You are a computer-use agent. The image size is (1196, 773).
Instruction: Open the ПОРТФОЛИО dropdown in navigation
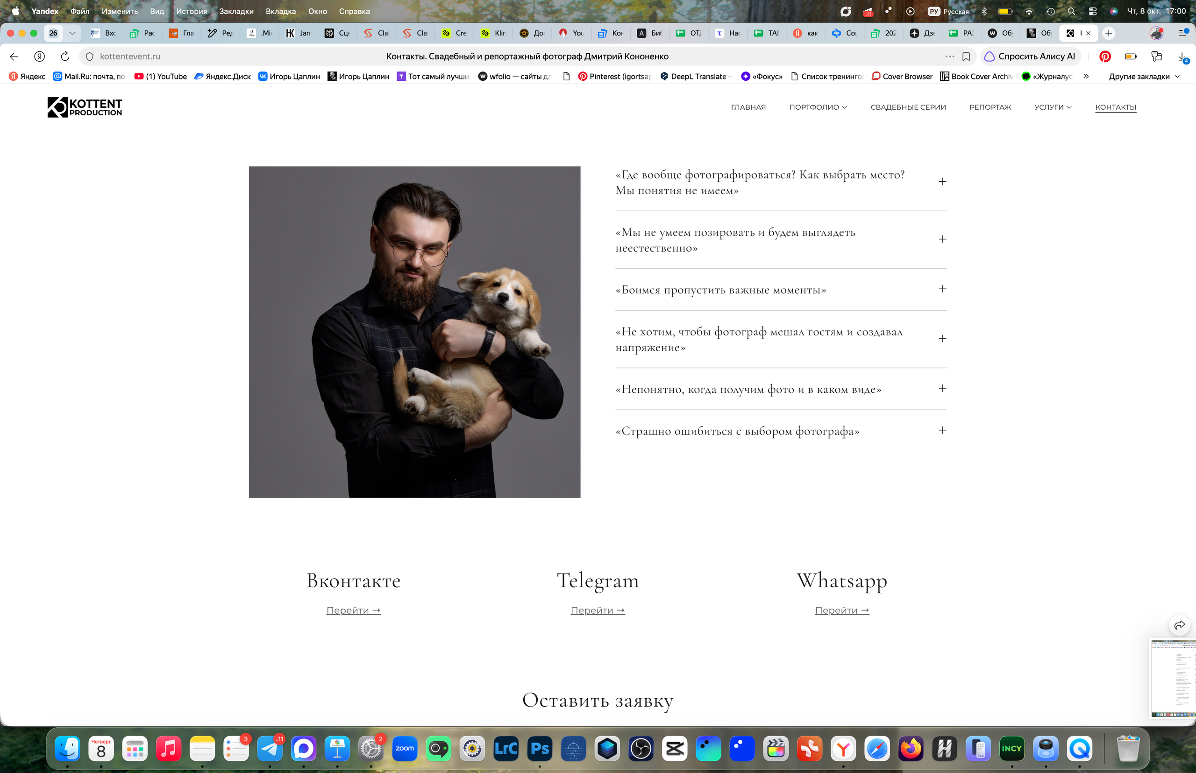click(818, 107)
